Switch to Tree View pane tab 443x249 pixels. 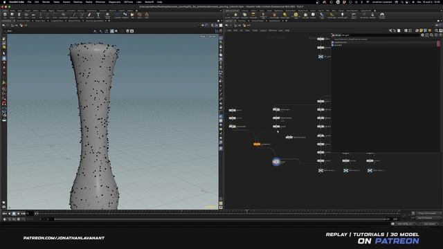(x=242, y=21)
